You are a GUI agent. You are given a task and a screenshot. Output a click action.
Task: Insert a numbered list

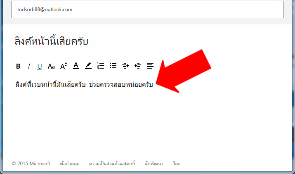click(101, 66)
